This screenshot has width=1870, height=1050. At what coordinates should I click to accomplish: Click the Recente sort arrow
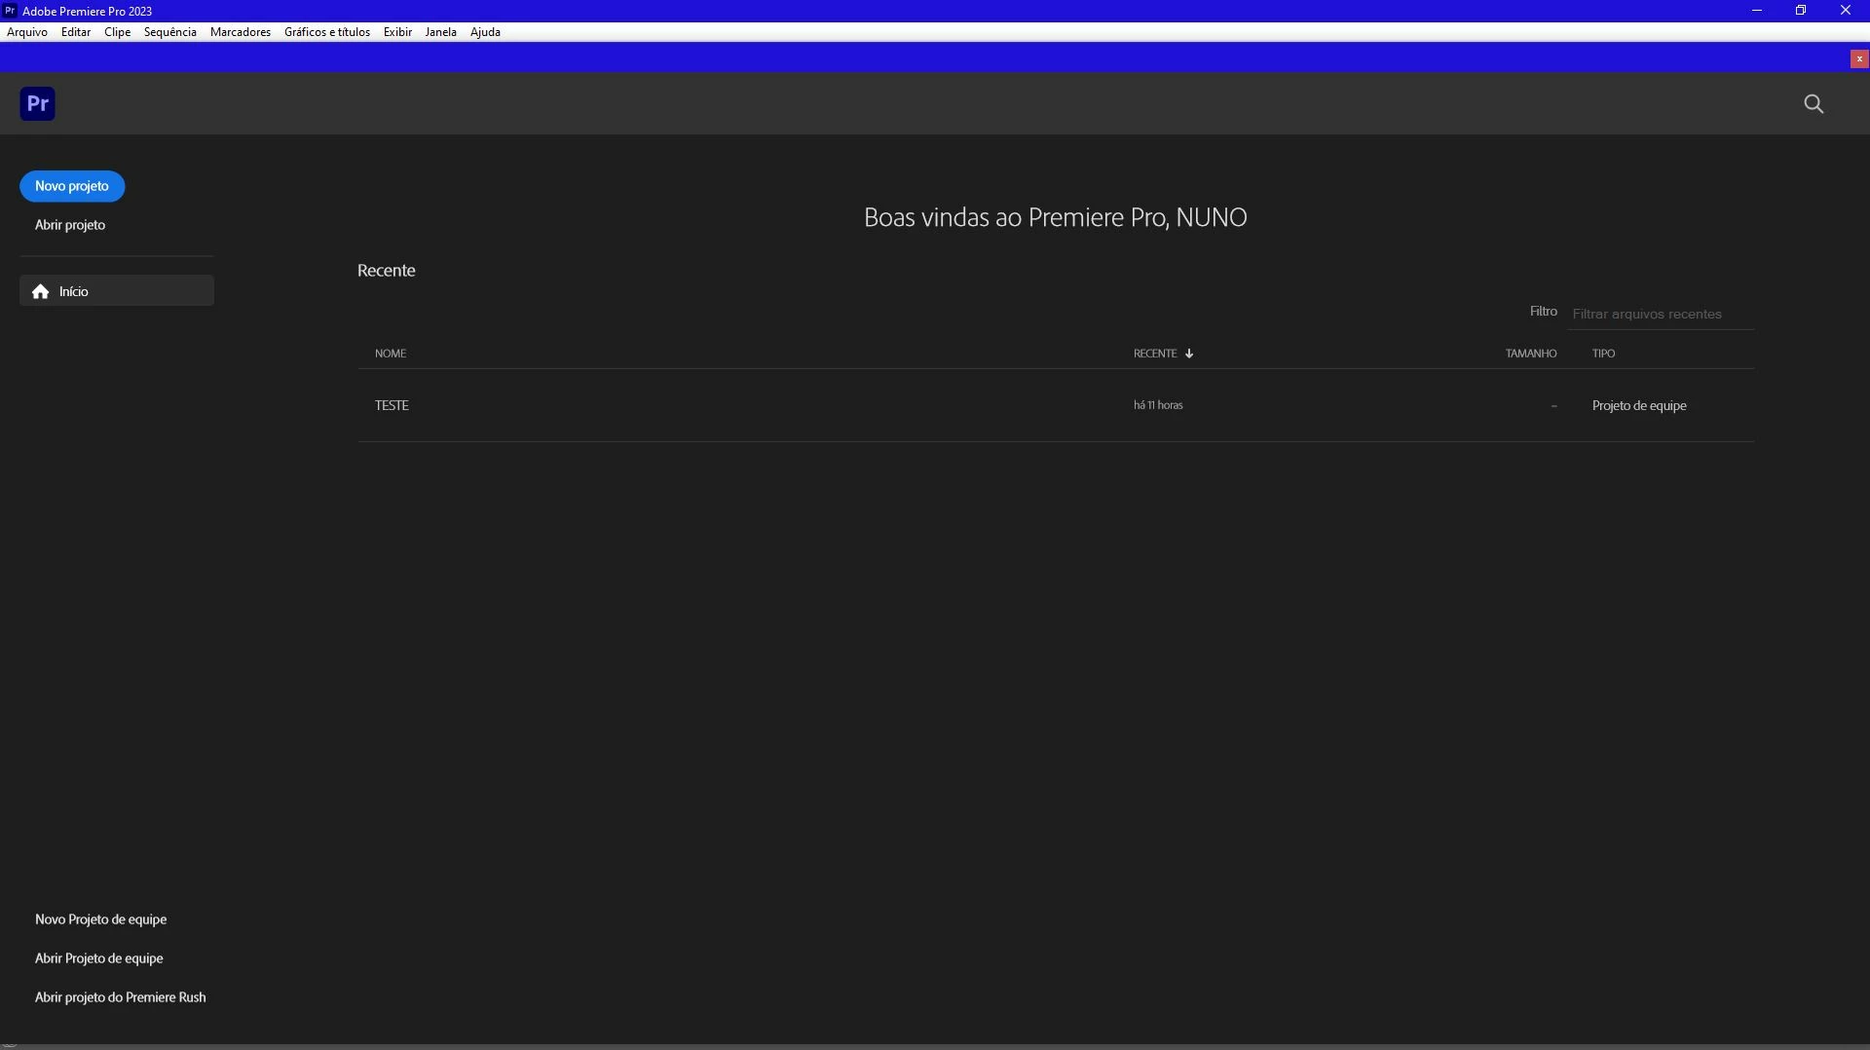click(1189, 354)
